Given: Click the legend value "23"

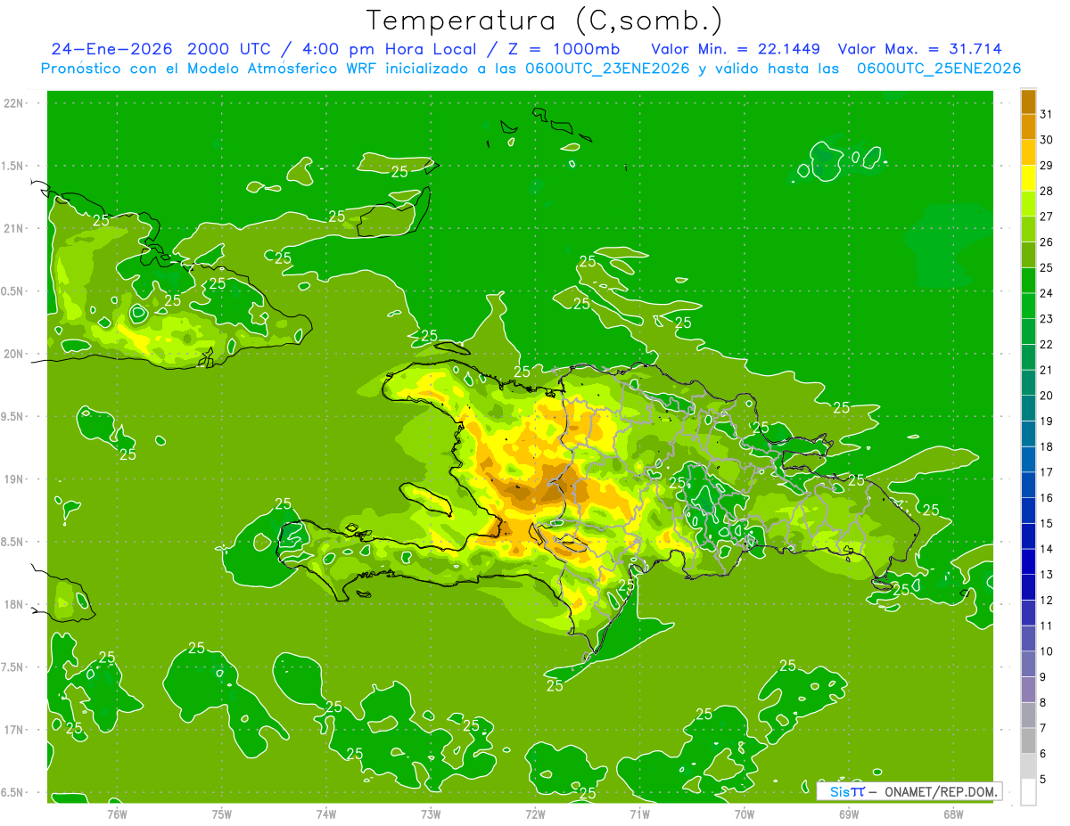Looking at the screenshot, I should [x=1047, y=318].
